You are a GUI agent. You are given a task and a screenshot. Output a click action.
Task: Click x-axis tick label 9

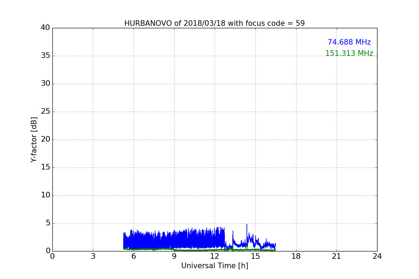point(174,256)
